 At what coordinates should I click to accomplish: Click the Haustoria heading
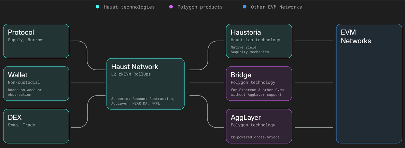(246, 32)
